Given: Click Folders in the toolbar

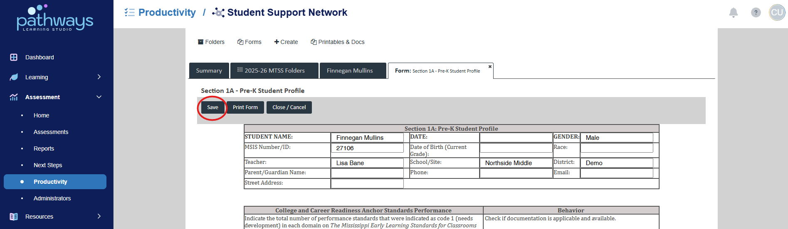Looking at the screenshot, I should [211, 42].
